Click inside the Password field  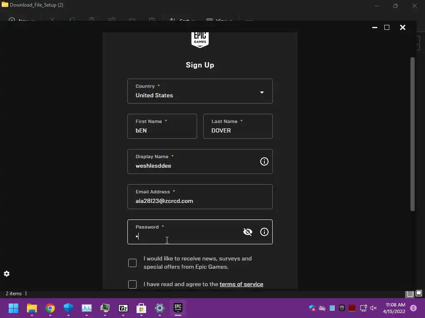coord(200,232)
